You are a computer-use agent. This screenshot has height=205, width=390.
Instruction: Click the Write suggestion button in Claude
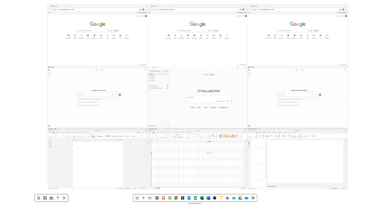pos(192,107)
